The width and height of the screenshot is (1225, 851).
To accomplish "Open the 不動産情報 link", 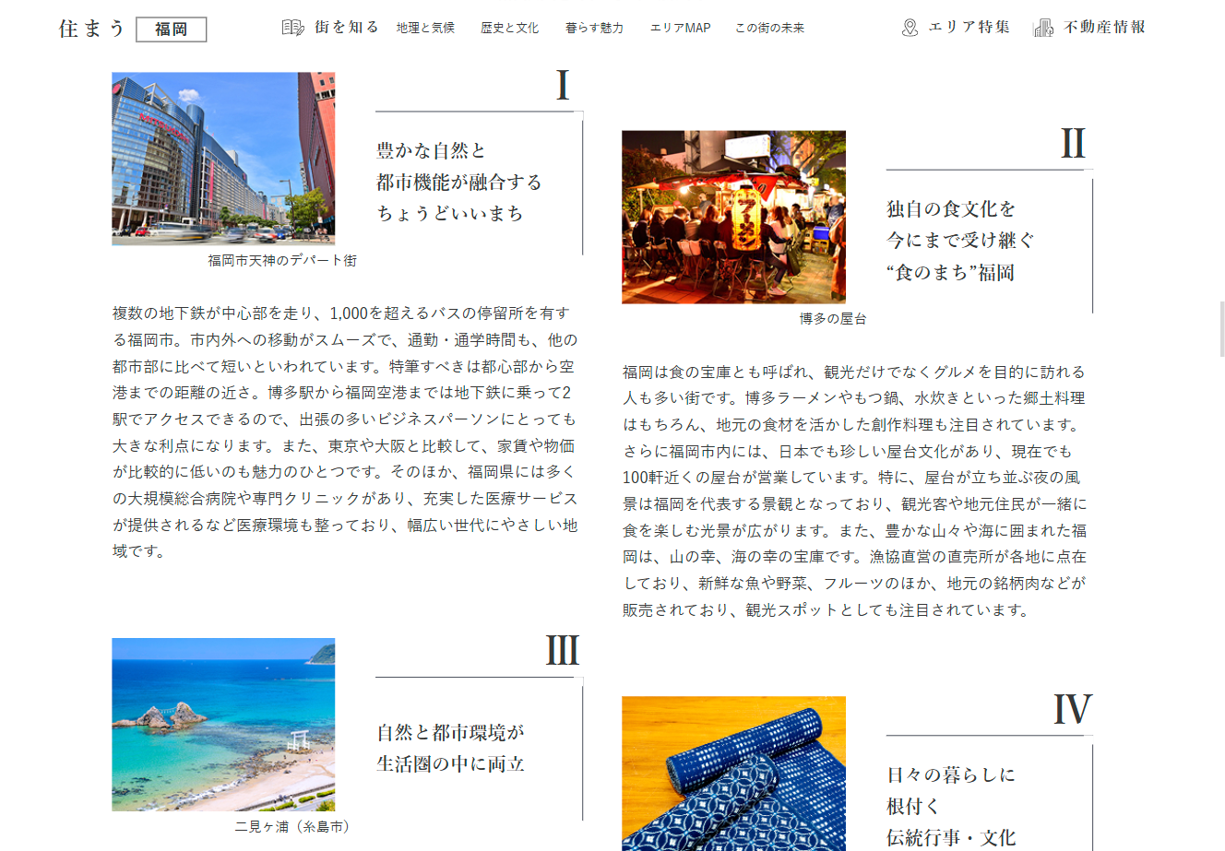I will tap(1104, 28).
